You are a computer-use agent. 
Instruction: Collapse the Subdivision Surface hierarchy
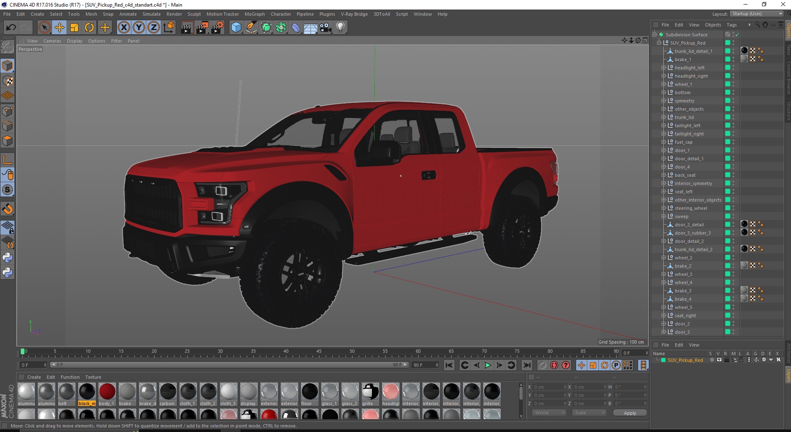(655, 35)
